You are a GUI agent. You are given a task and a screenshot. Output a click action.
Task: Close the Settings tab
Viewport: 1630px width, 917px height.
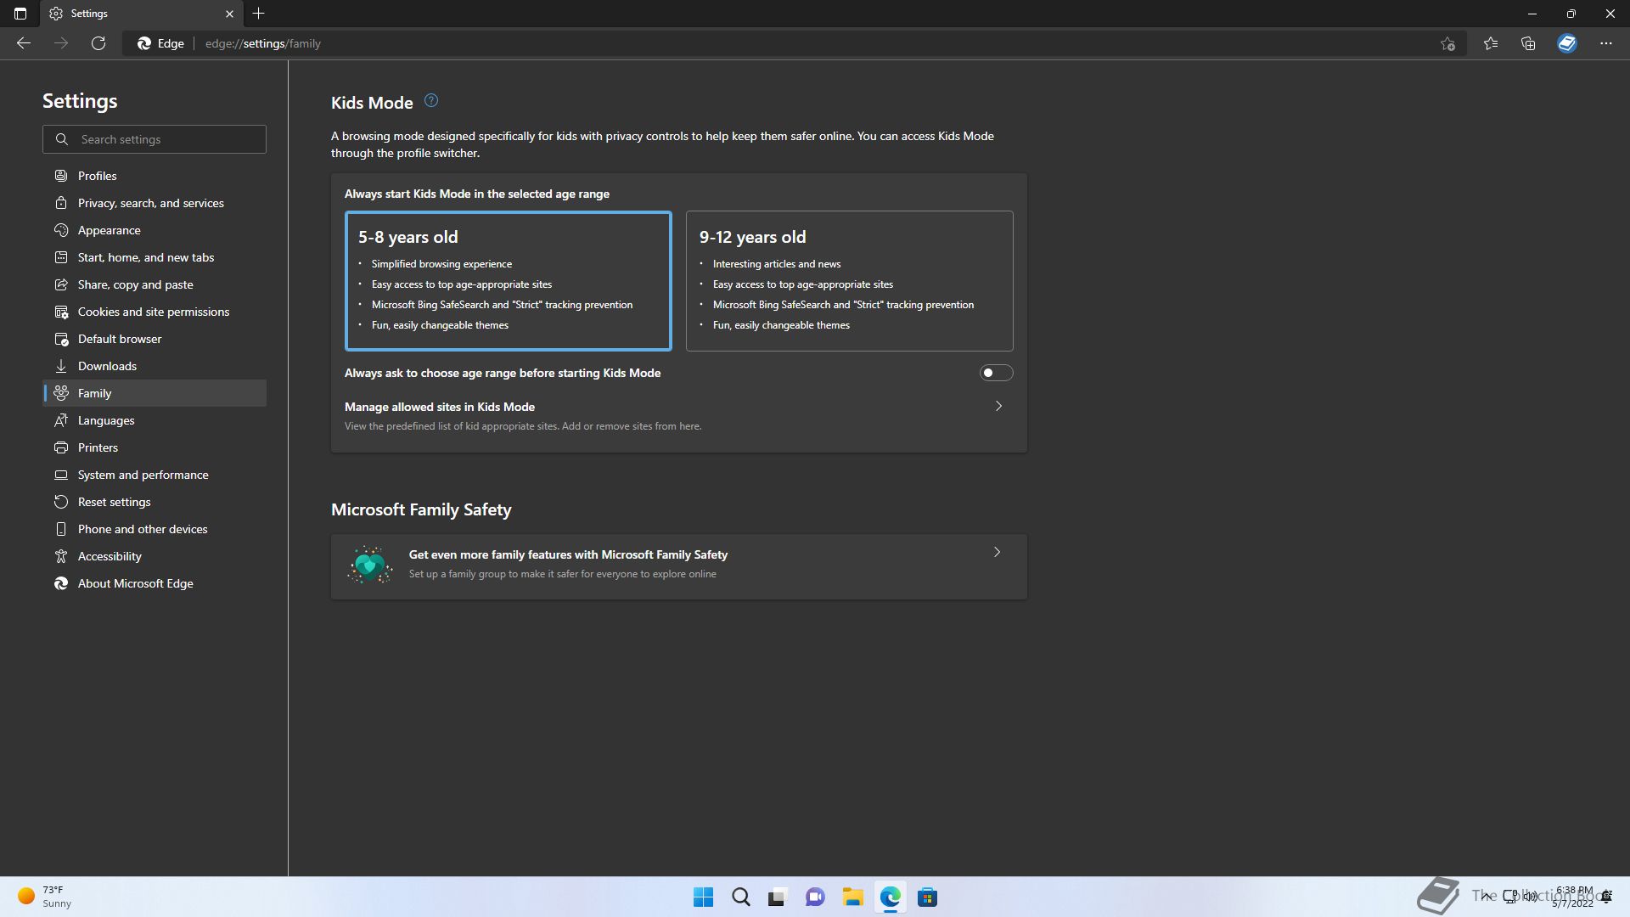[229, 14]
